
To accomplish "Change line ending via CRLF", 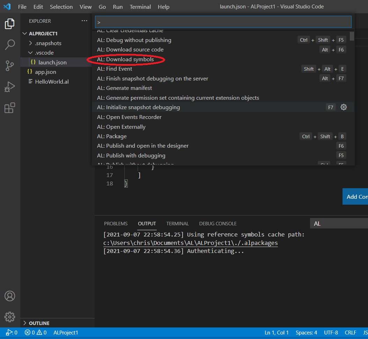I will point(351,333).
